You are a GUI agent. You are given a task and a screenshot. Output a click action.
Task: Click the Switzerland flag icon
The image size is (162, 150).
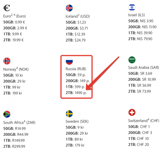pyautogui.click(x=132, y=112)
